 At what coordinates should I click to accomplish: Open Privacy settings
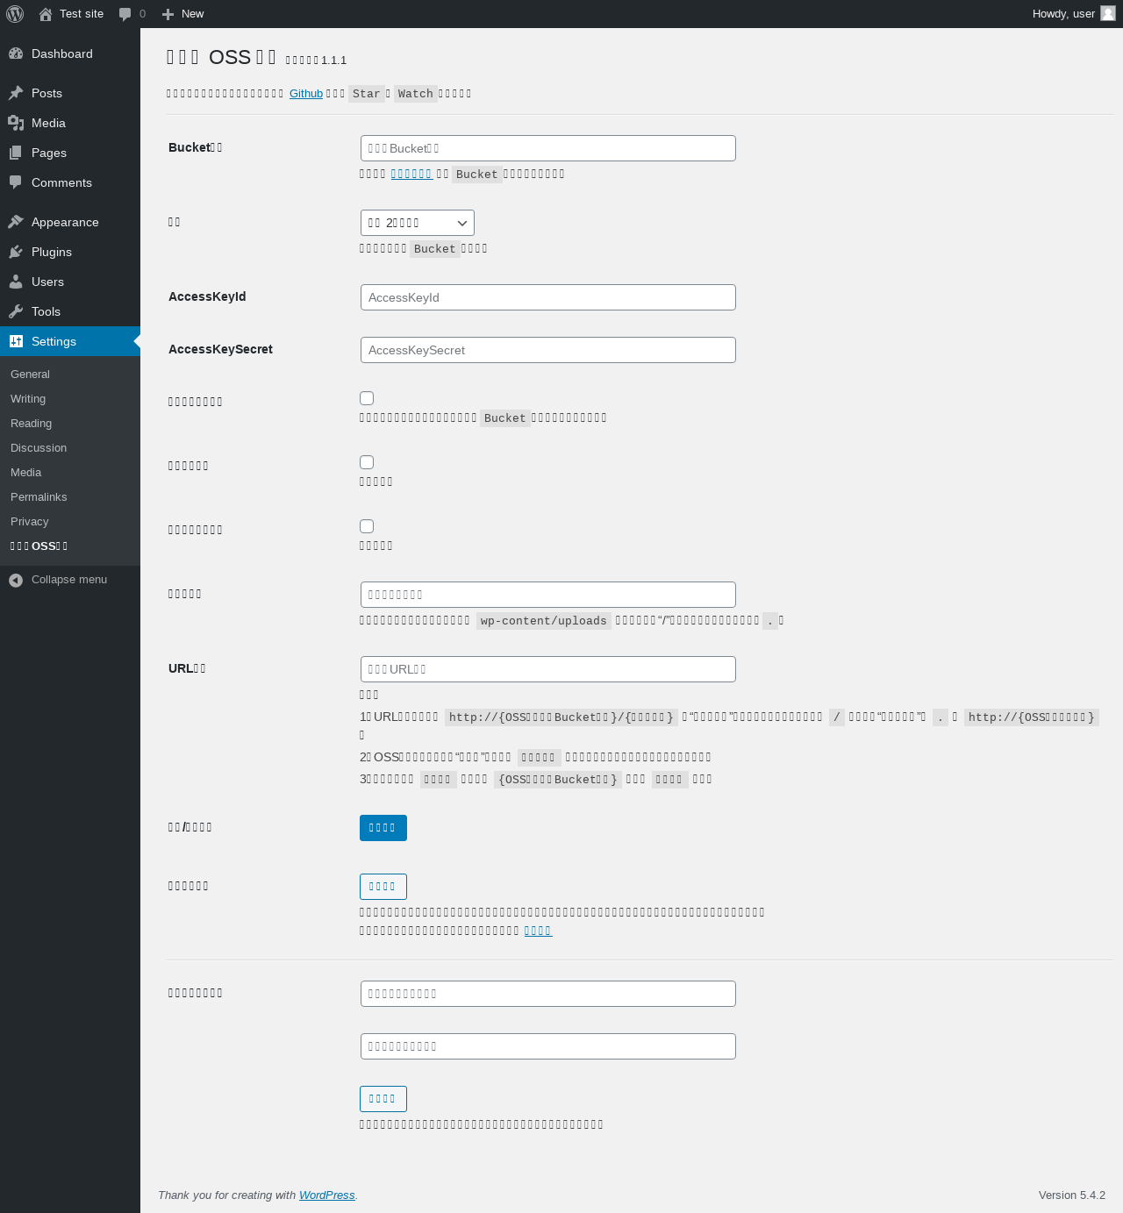pos(29,521)
